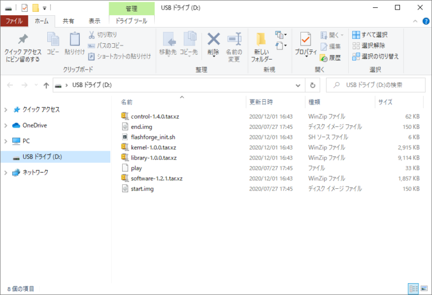Image resolution: width=432 pixels, height=295 pixels.
Task: Click the プロパティ (Properties) icon
Action: 305,39
